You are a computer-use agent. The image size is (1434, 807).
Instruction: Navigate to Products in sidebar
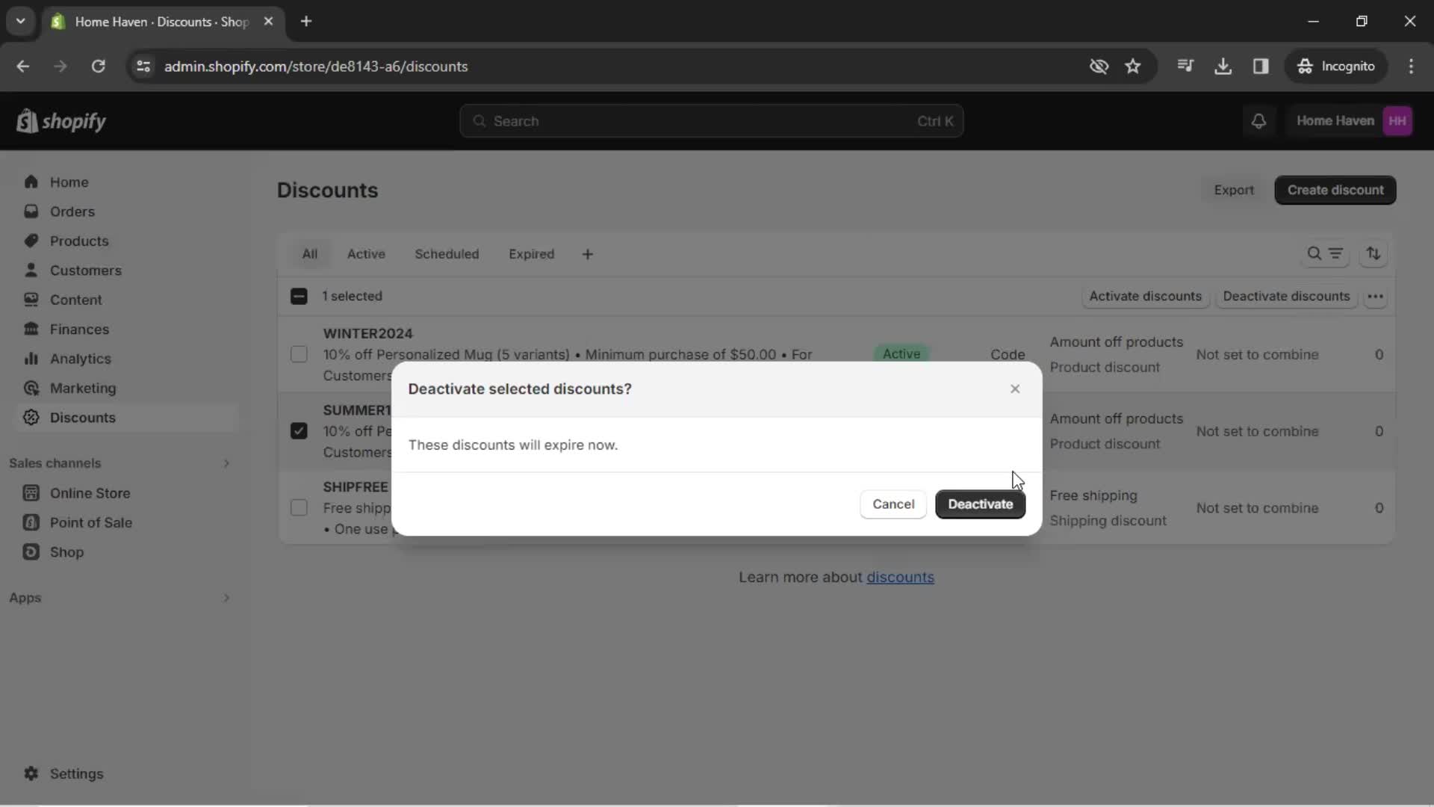78,241
